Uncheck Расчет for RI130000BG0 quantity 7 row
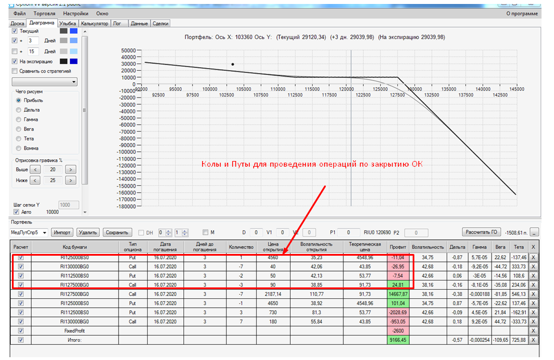 [21, 321]
